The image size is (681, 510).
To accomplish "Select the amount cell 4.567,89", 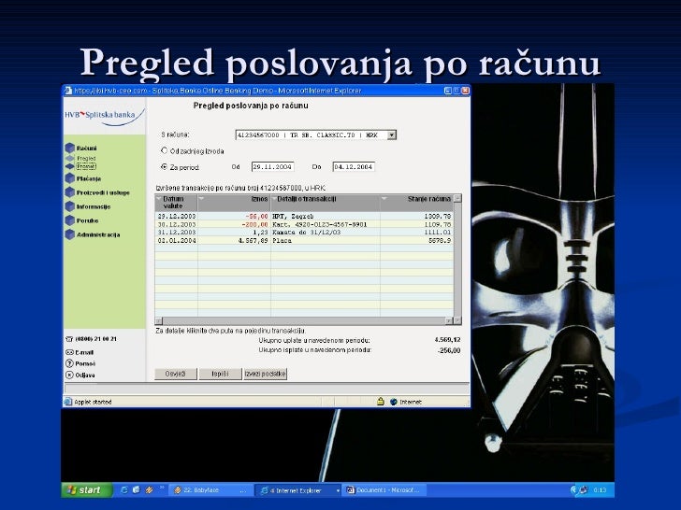I will coord(234,240).
